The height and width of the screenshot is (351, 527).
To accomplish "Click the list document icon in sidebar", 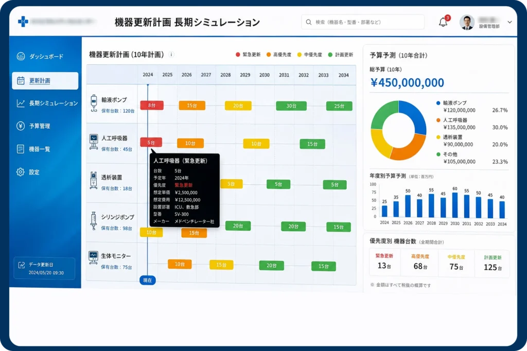I will click(21, 149).
